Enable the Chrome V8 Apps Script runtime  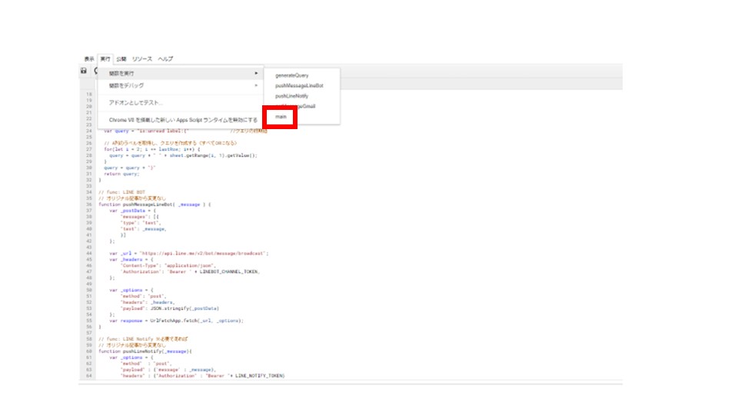pos(183,120)
